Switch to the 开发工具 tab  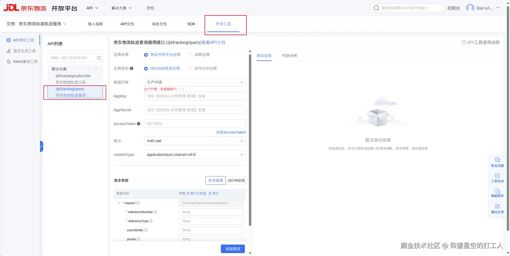point(223,24)
